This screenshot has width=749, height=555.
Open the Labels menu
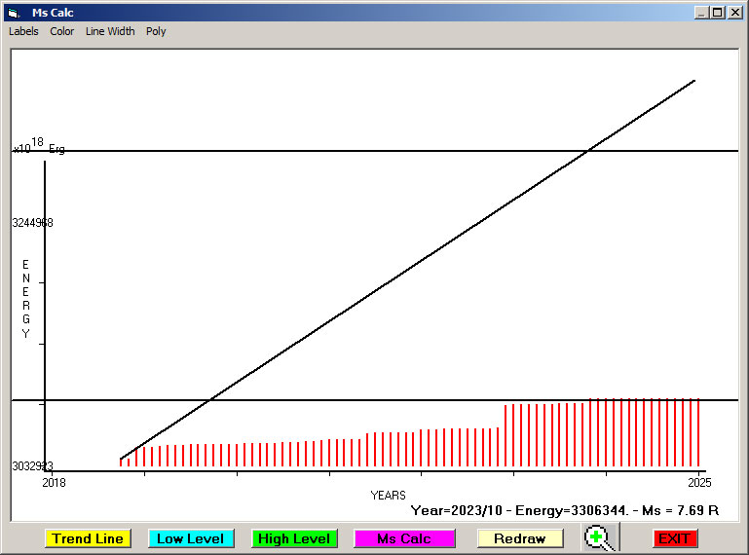[24, 31]
